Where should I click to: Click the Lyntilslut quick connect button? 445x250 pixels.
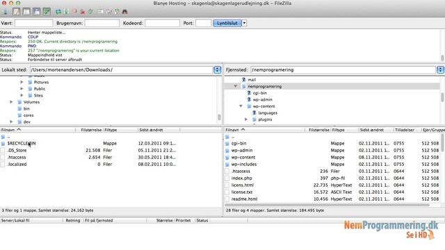(x=227, y=23)
